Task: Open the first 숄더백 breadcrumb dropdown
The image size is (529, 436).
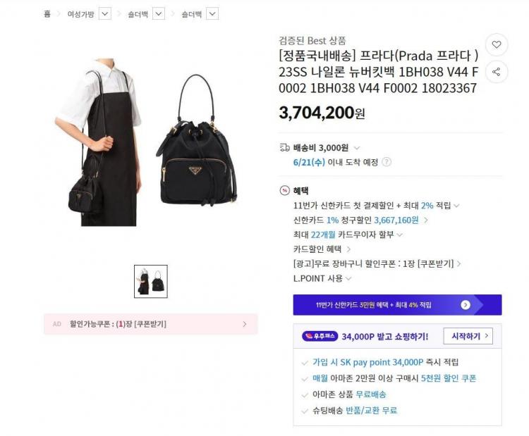Action: point(159,14)
